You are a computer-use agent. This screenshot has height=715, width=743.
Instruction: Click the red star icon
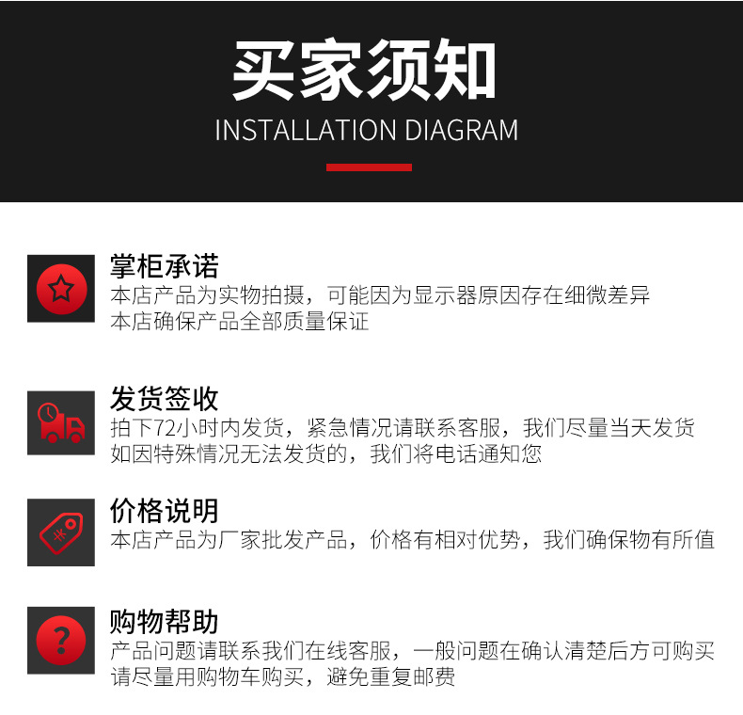[x=61, y=289]
